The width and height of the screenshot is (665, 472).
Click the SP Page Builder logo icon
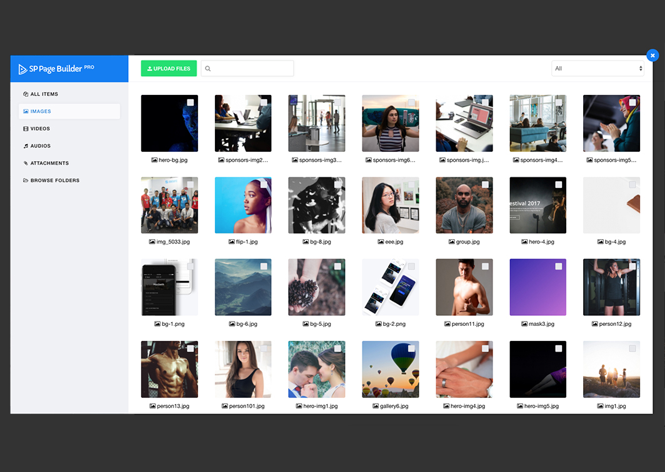pos(23,69)
